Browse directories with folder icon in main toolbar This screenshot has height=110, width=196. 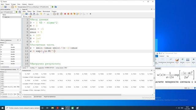coord(56,7)
